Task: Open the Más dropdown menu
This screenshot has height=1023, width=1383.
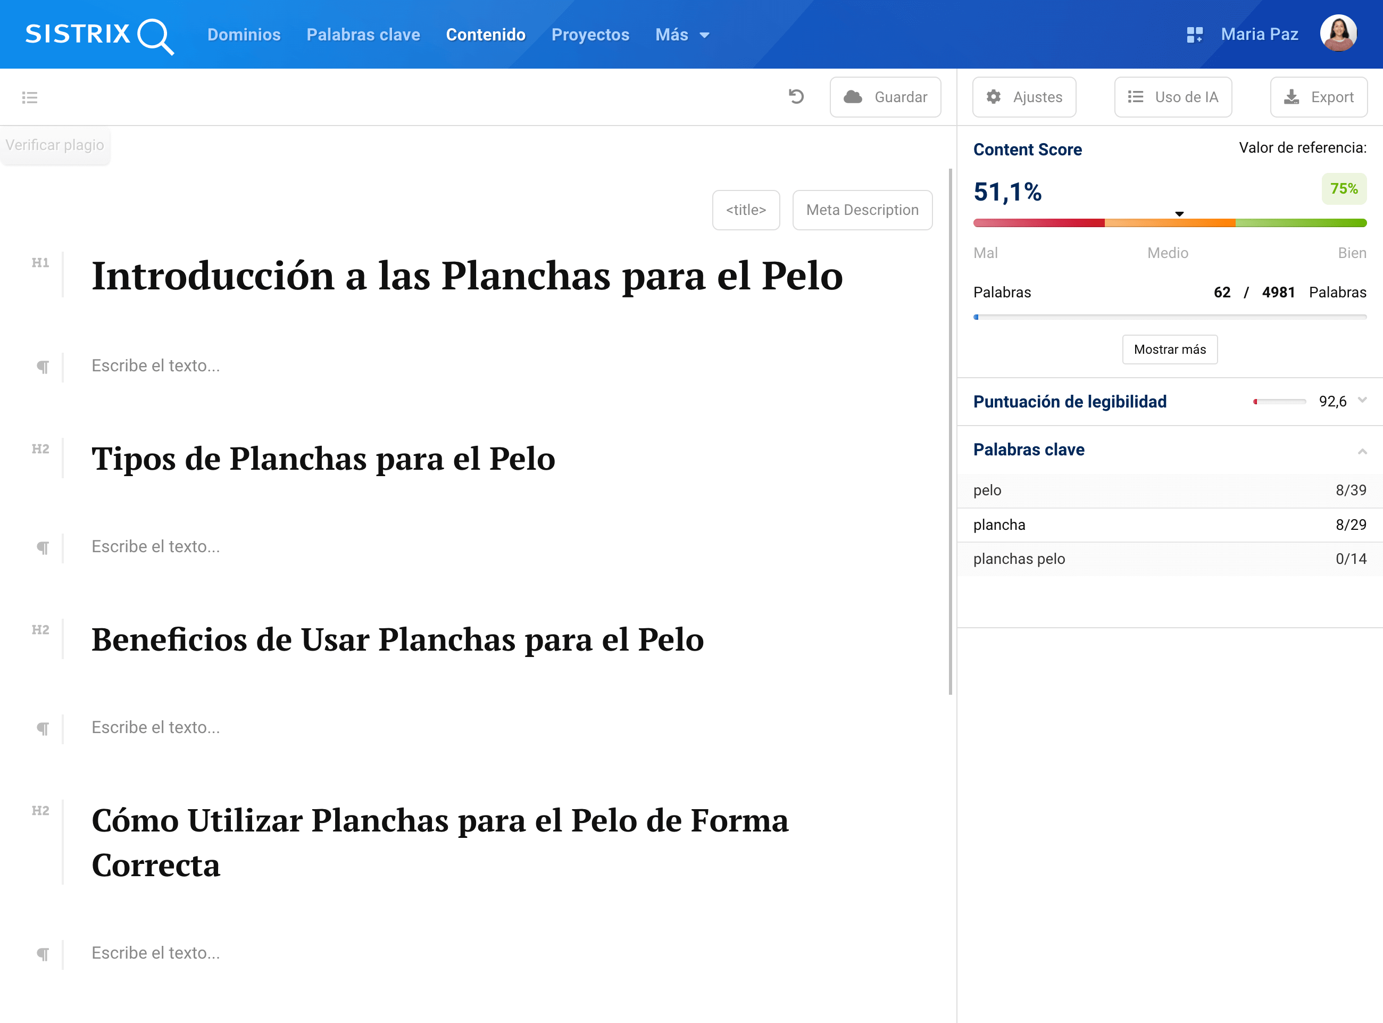Action: pyautogui.click(x=681, y=35)
